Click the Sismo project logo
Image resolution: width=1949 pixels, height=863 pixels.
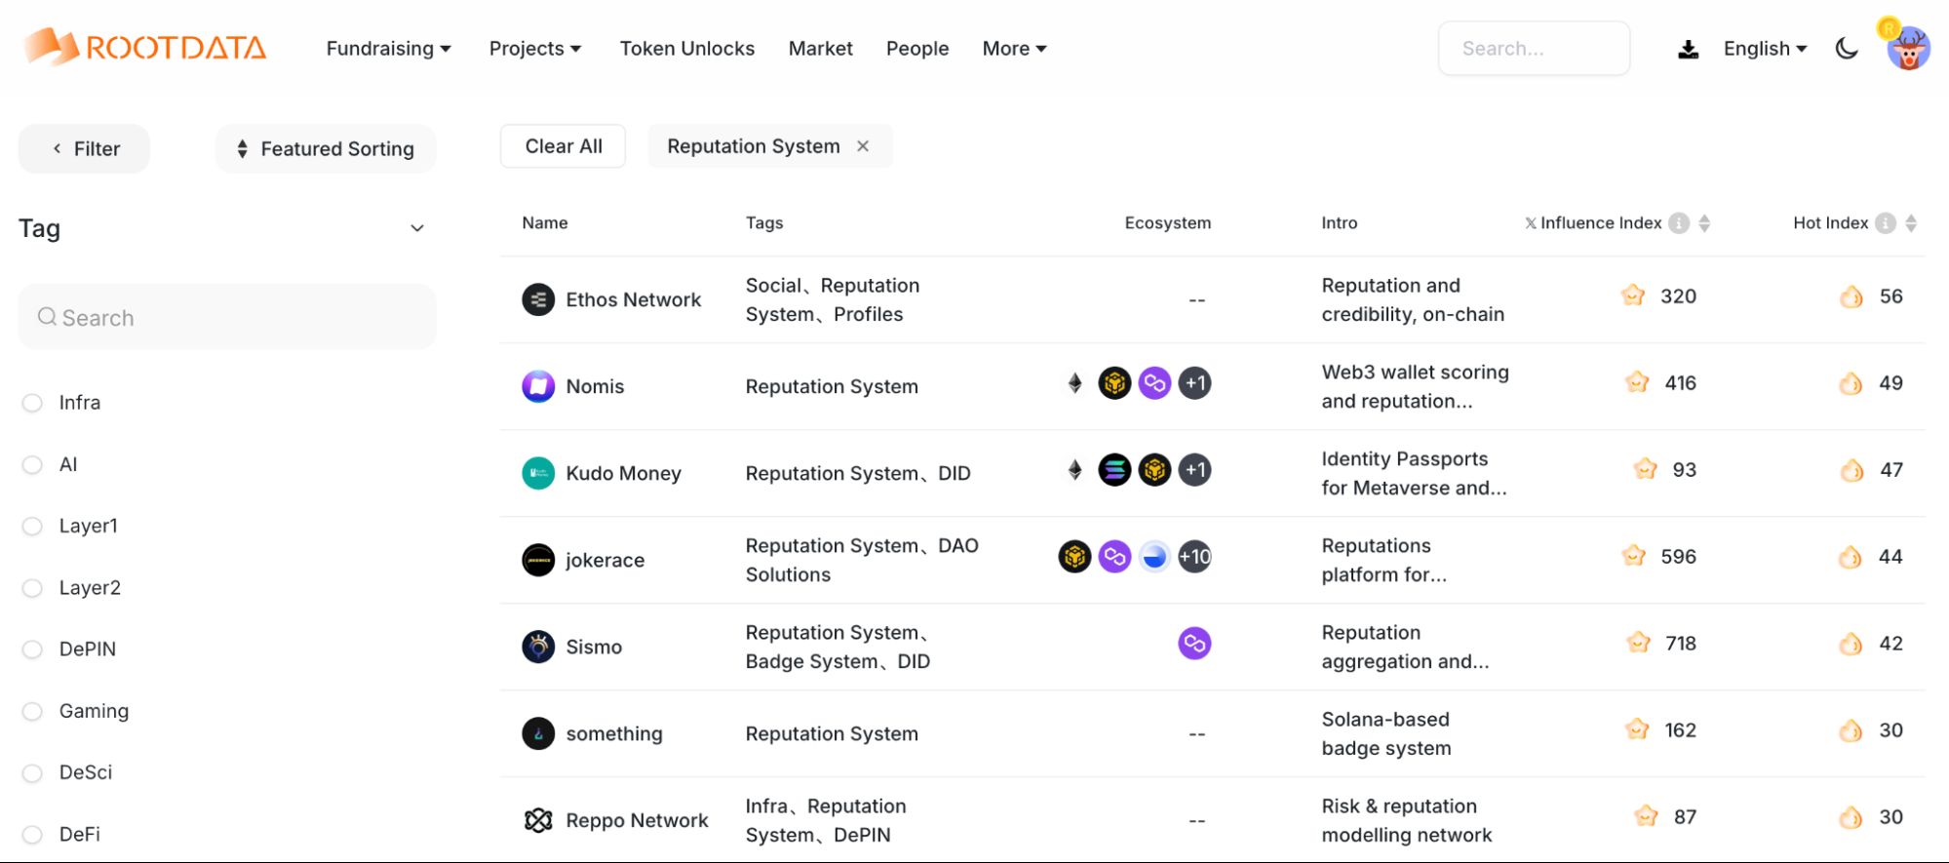(538, 647)
